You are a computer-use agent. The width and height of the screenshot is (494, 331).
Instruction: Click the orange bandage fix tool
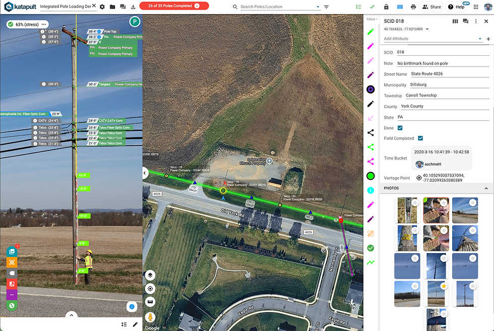[371, 233]
